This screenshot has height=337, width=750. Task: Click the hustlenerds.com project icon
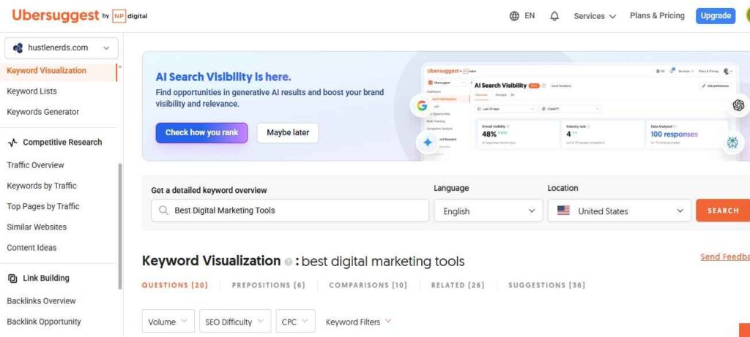pyautogui.click(x=18, y=48)
